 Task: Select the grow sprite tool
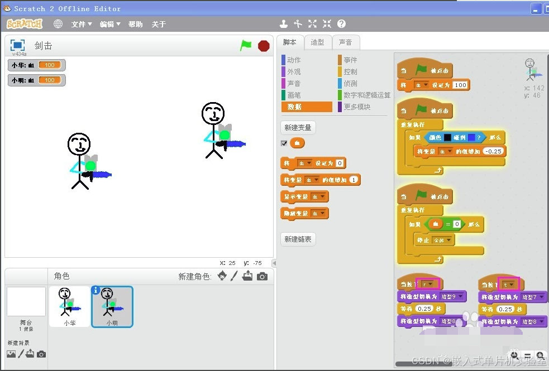(x=312, y=24)
